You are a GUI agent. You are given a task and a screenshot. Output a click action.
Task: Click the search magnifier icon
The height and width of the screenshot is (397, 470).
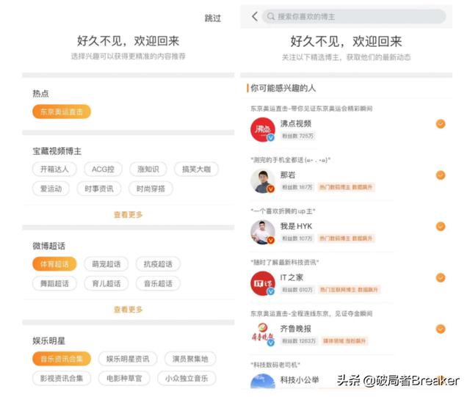pyautogui.click(x=271, y=16)
